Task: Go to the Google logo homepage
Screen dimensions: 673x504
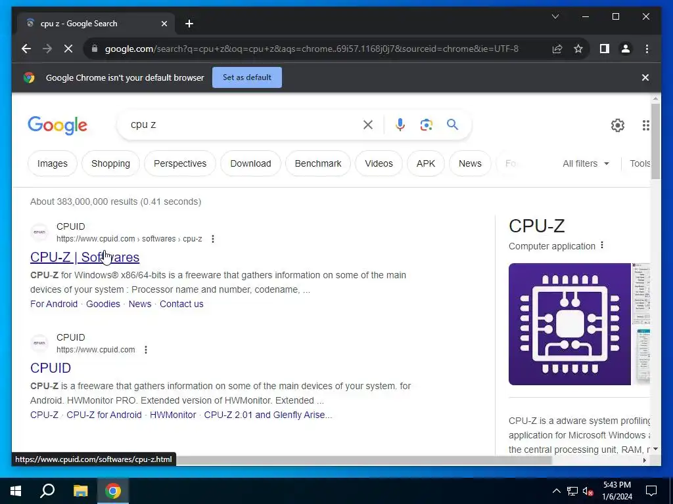Action: (58, 125)
